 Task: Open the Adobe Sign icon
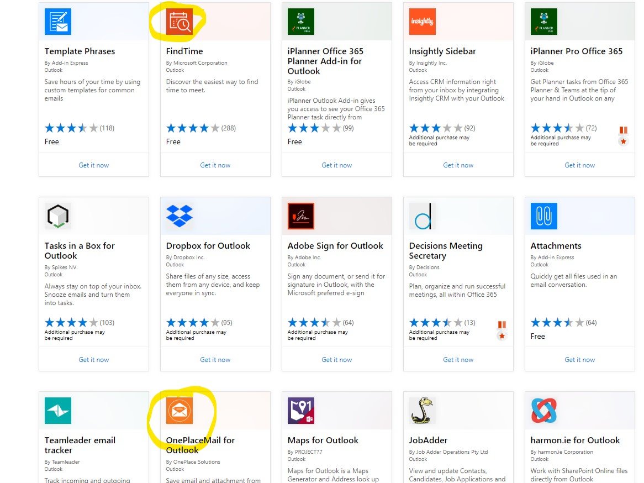[x=301, y=216]
